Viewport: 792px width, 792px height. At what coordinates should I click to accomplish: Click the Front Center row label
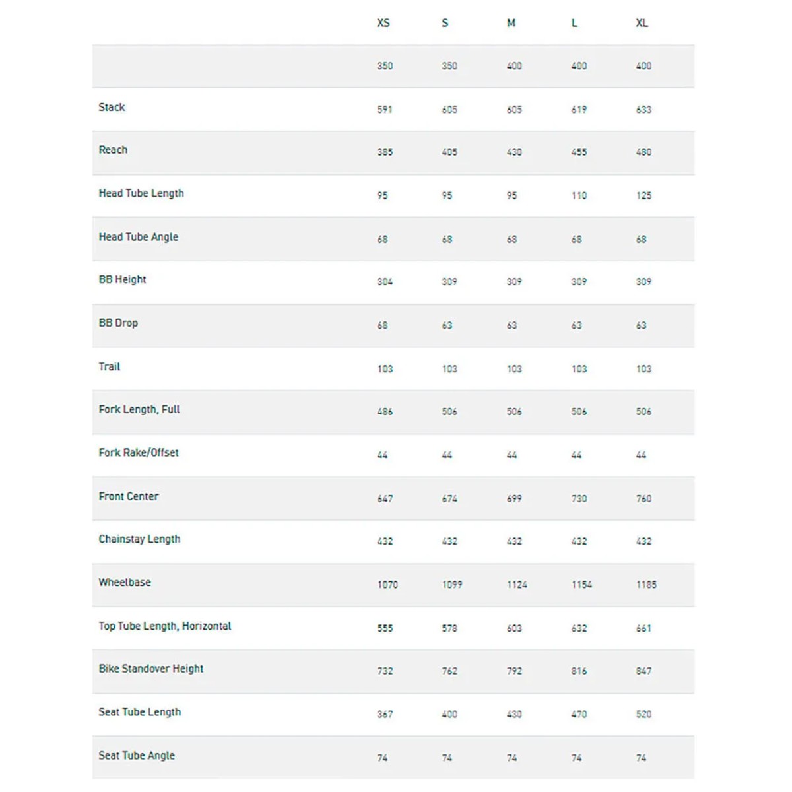[x=129, y=496]
